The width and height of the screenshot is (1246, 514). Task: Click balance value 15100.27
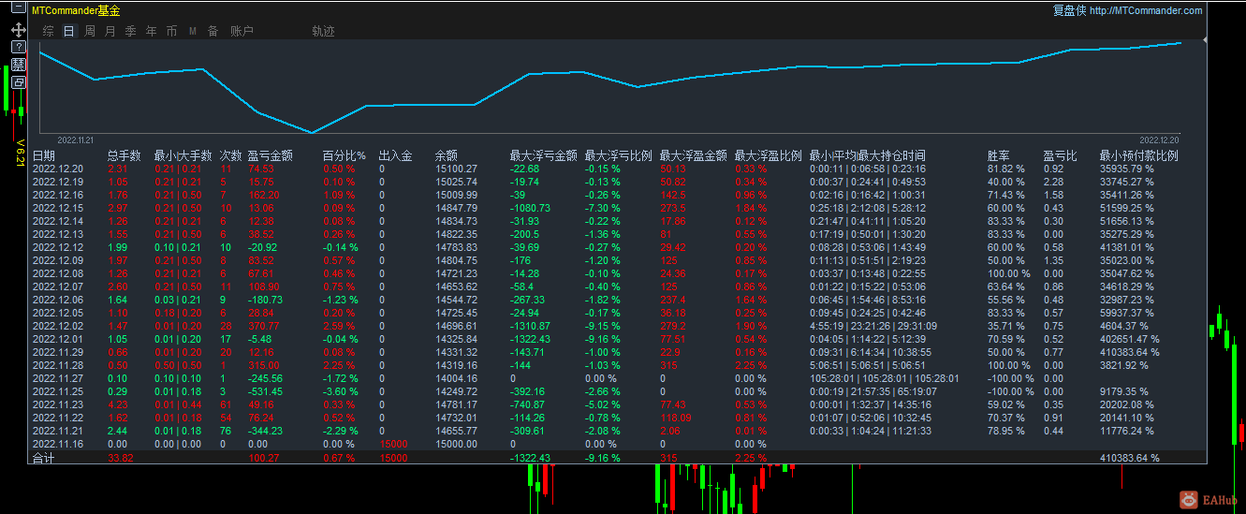tap(457, 169)
